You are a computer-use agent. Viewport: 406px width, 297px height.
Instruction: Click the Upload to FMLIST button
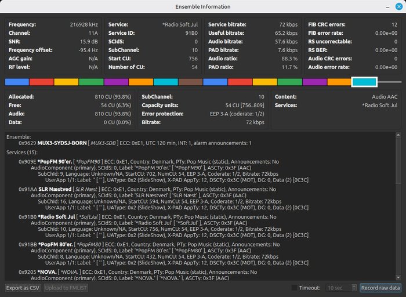tap(66, 288)
